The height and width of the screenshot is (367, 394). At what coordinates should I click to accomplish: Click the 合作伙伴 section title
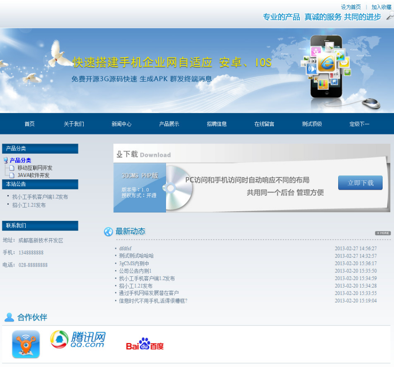32,317
